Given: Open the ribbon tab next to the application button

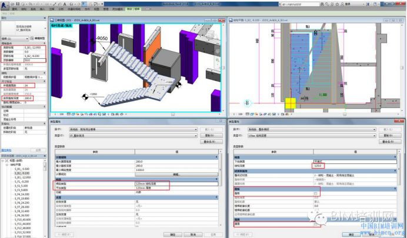Looking at the screenshot, I should [x=14, y=9].
